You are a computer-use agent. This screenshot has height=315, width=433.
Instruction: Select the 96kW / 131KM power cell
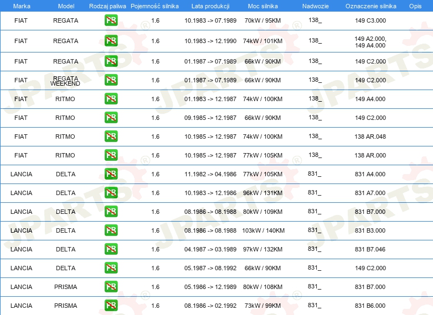click(262, 193)
